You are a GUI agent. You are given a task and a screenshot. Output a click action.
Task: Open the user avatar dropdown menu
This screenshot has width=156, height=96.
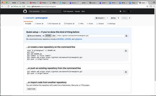click(x=129, y=11)
